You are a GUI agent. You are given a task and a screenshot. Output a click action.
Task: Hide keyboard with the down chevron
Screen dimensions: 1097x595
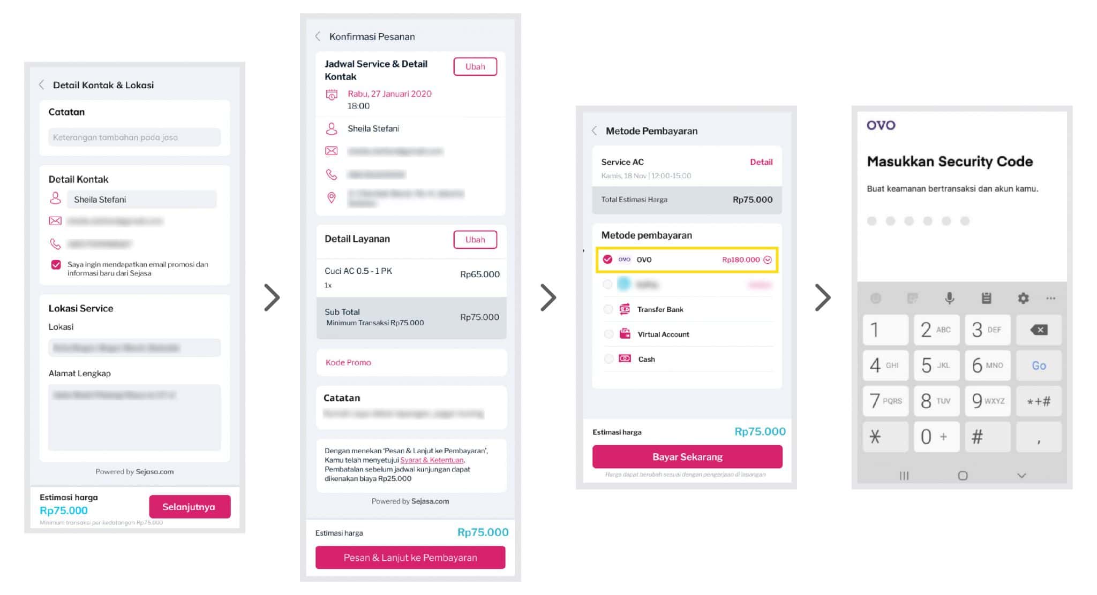pos(1021,476)
